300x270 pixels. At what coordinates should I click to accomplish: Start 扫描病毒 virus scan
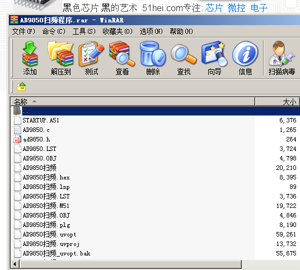point(282,58)
